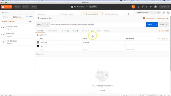Open the Create new project request tab

click(92, 14)
